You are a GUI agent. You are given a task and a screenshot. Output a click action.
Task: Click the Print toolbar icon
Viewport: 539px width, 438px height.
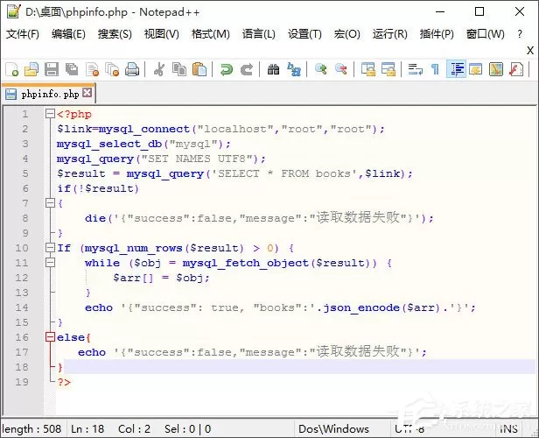coord(132,69)
